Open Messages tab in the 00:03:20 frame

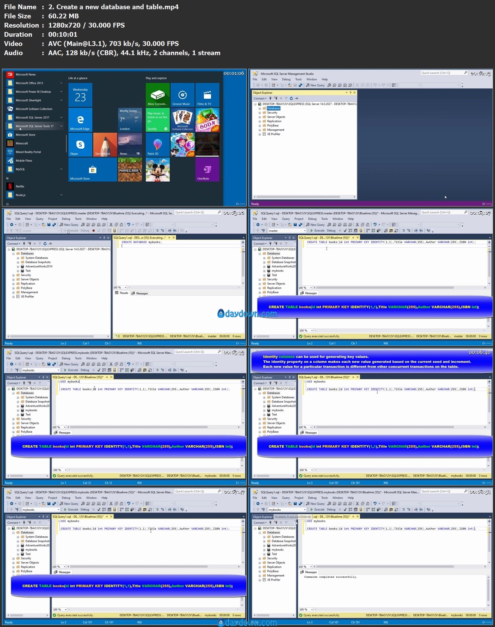click(140, 293)
